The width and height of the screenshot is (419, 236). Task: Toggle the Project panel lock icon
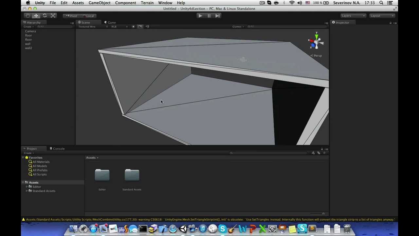pos(322,149)
